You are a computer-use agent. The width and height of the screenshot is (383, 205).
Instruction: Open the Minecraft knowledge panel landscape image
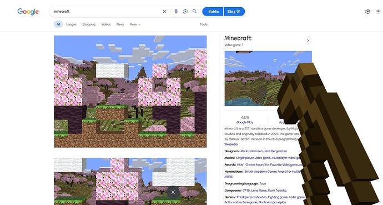tap(268, 78)
